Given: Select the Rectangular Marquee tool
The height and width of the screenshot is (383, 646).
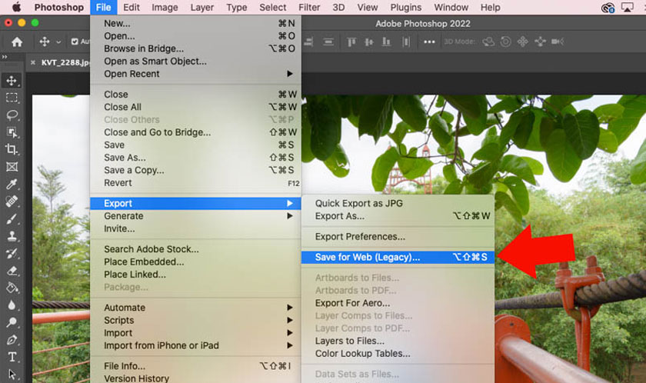Looking at the screenshot, I should point(12,98).
